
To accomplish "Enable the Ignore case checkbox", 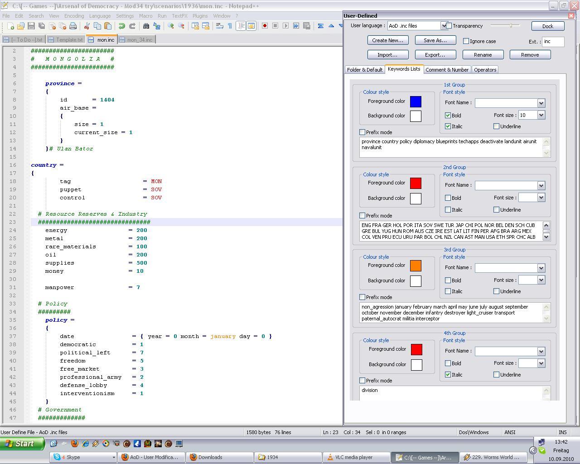I will click(466, 41).
